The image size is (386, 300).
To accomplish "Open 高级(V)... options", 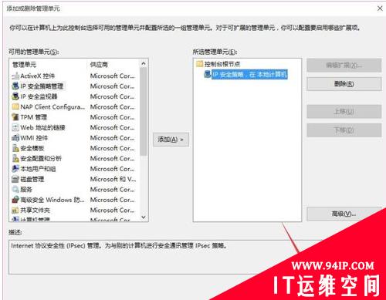I will [x=344, y=214].
